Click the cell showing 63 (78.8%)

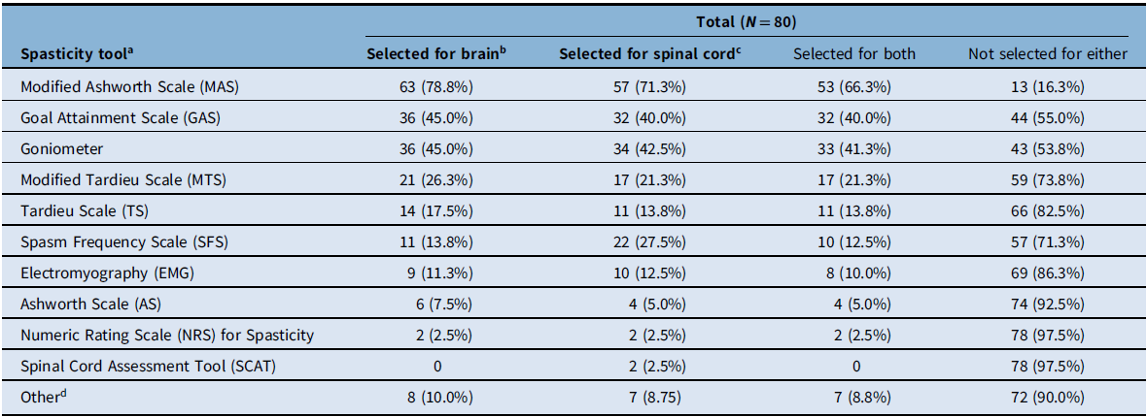click(x=435, y=87)
